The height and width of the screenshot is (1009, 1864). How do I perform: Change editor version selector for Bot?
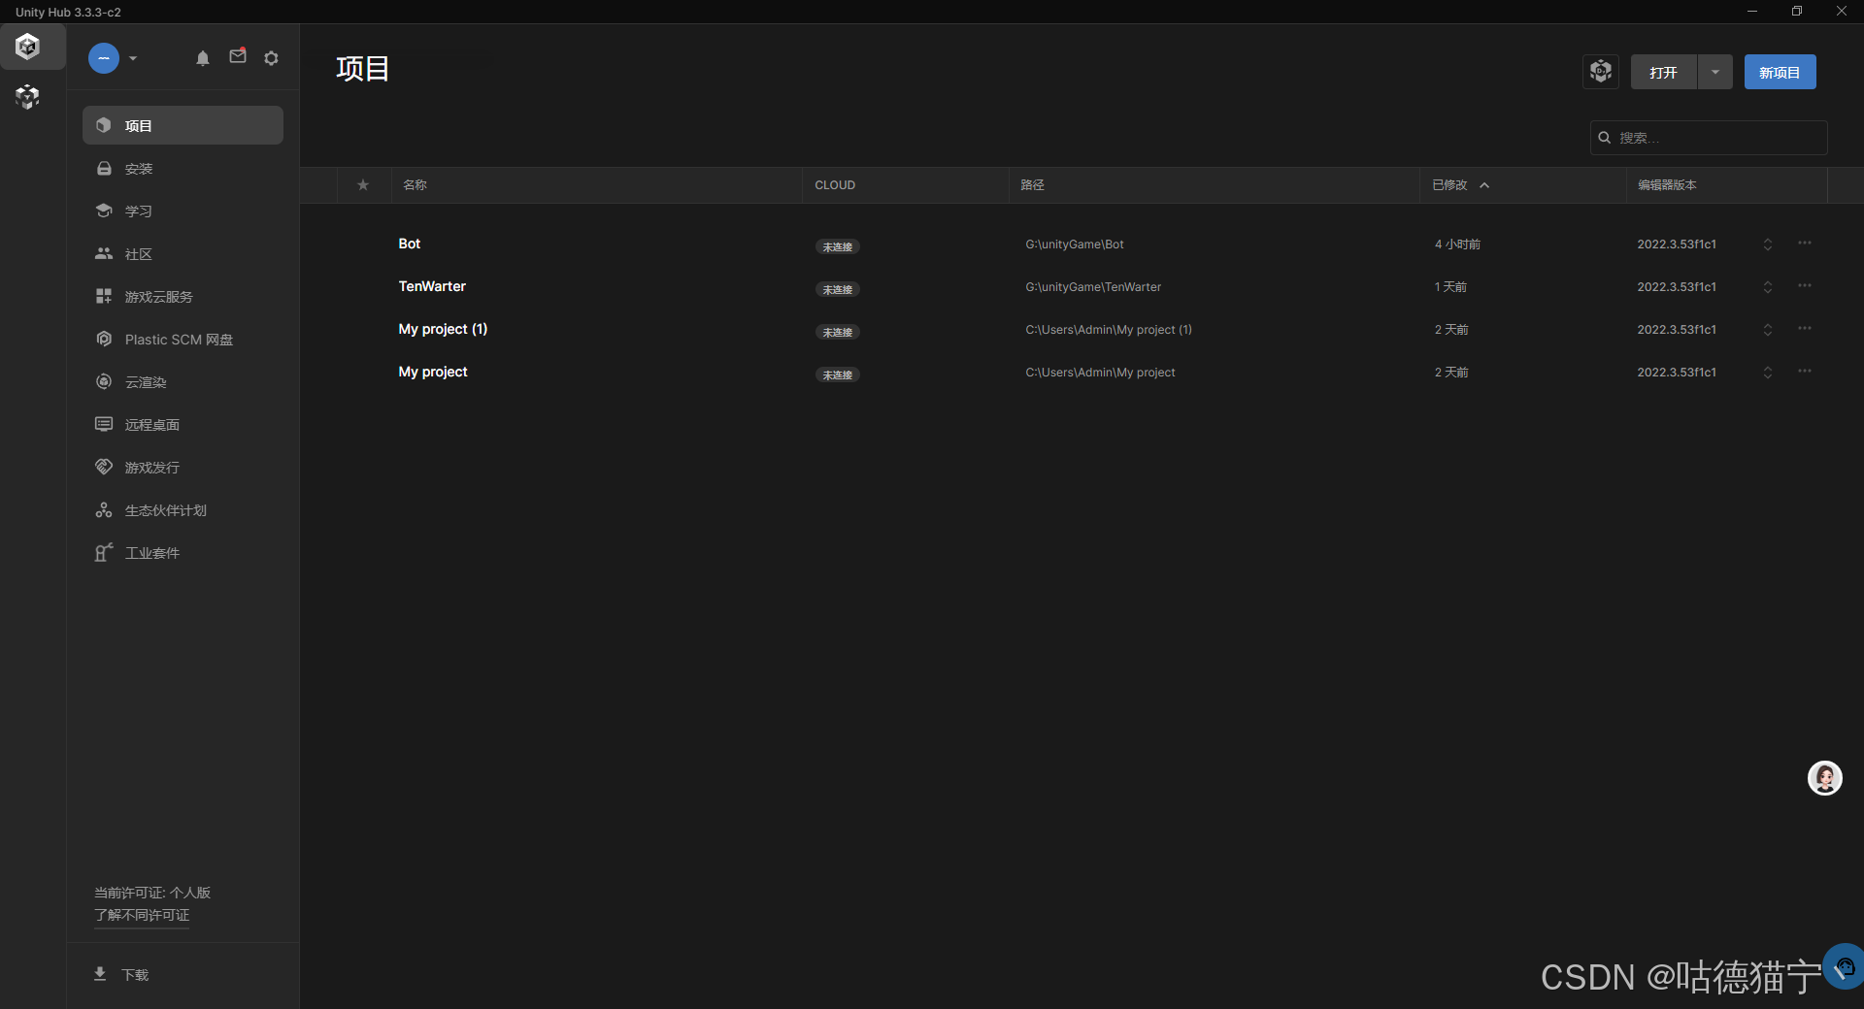[x=1768, y=244]
